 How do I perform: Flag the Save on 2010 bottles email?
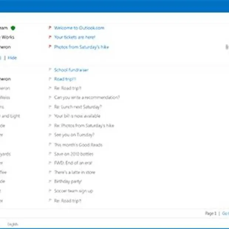50,154
